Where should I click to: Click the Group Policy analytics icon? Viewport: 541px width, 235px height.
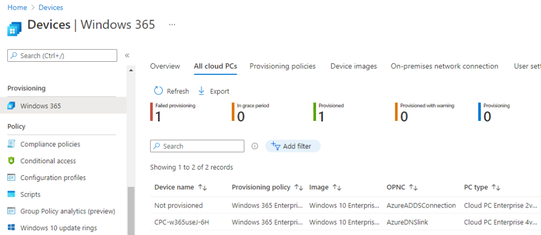[11, 211]
